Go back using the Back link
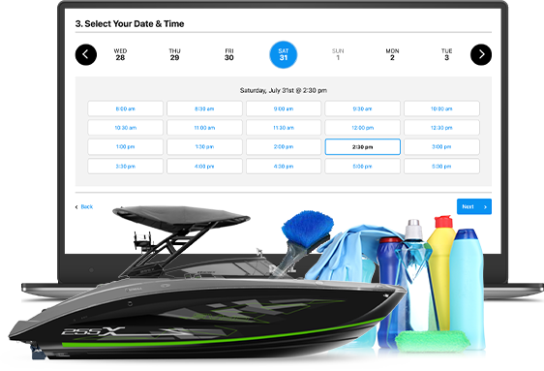 84,207
